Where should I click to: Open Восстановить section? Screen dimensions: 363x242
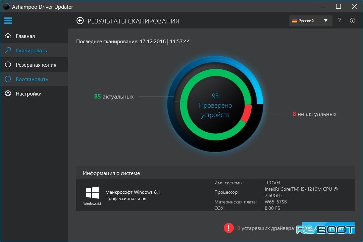(x=34, y=79)
